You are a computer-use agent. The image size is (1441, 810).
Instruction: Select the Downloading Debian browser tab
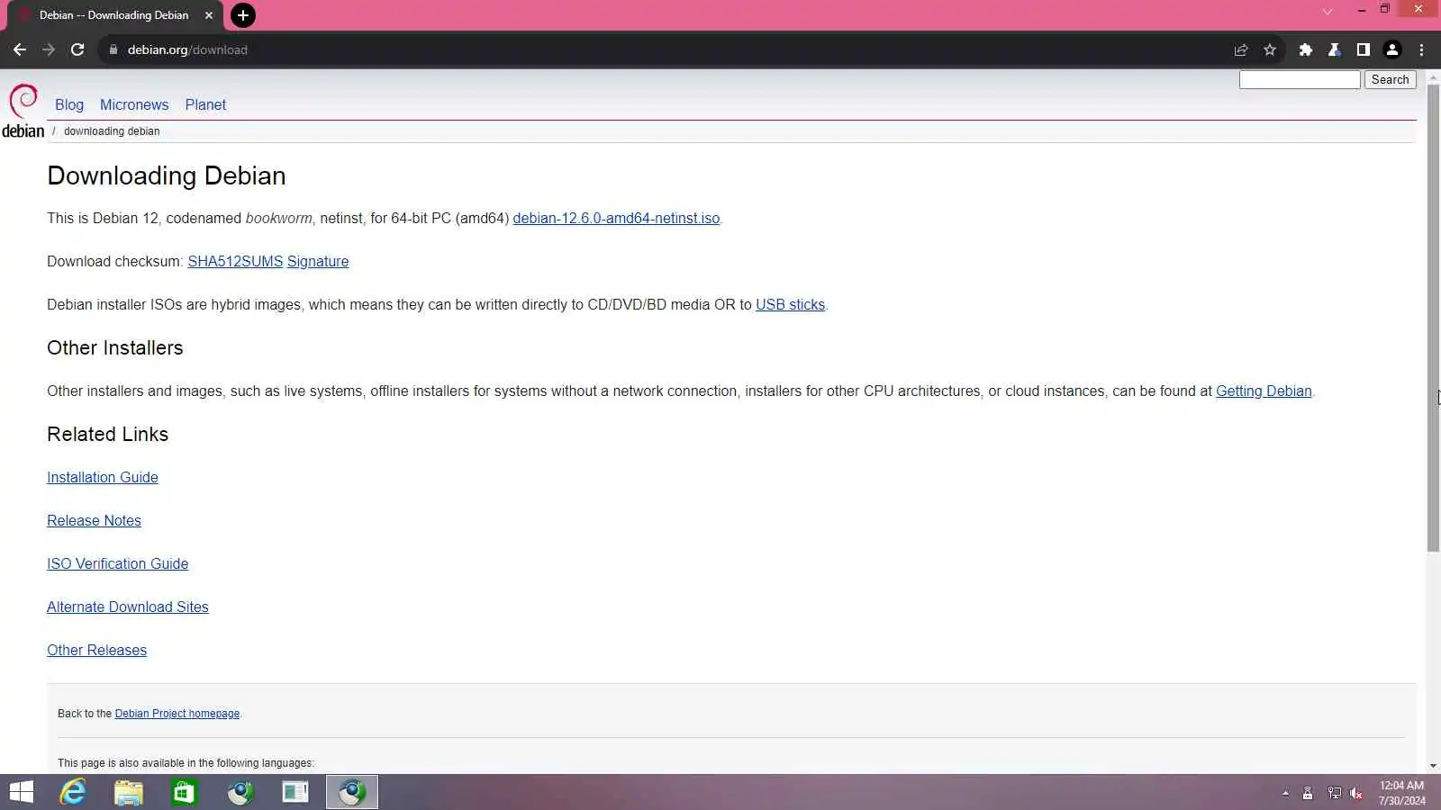(x=113, y=15)
